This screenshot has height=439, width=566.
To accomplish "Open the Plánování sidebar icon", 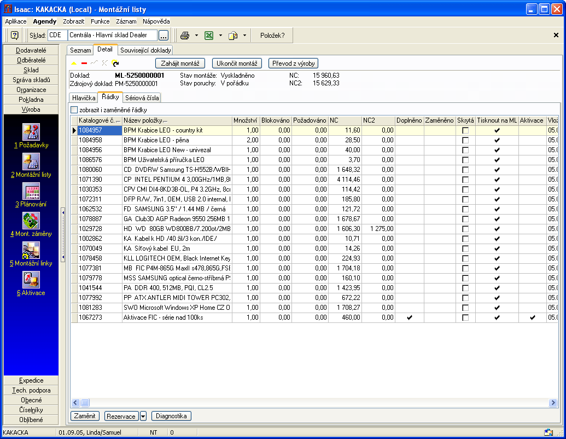I will pos(31,191).
